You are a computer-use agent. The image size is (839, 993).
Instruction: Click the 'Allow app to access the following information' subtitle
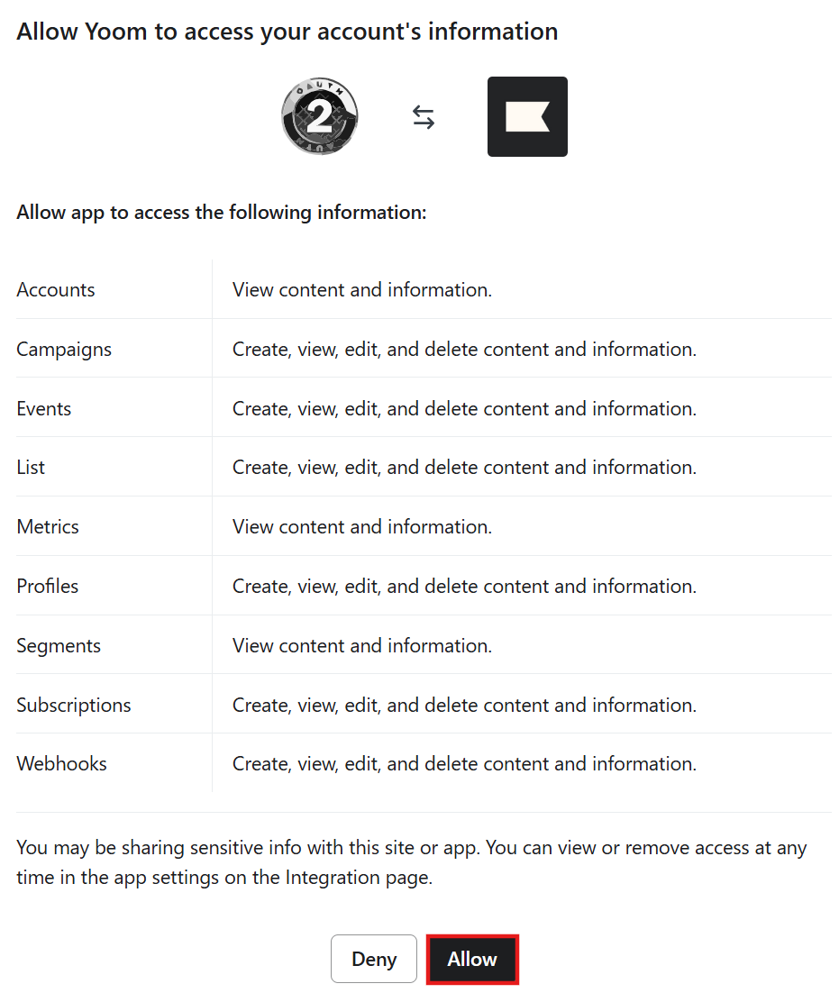tap(222, 214)
